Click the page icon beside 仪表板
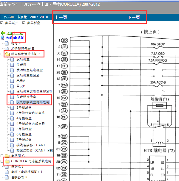Screen dimensions: 179x181 (x=12, y=65)
